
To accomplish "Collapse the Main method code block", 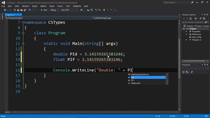I will pos(23,44).
